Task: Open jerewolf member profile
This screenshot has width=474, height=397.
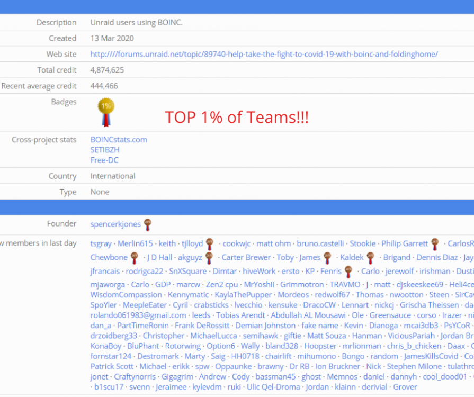Action: (x=399, y=272)
